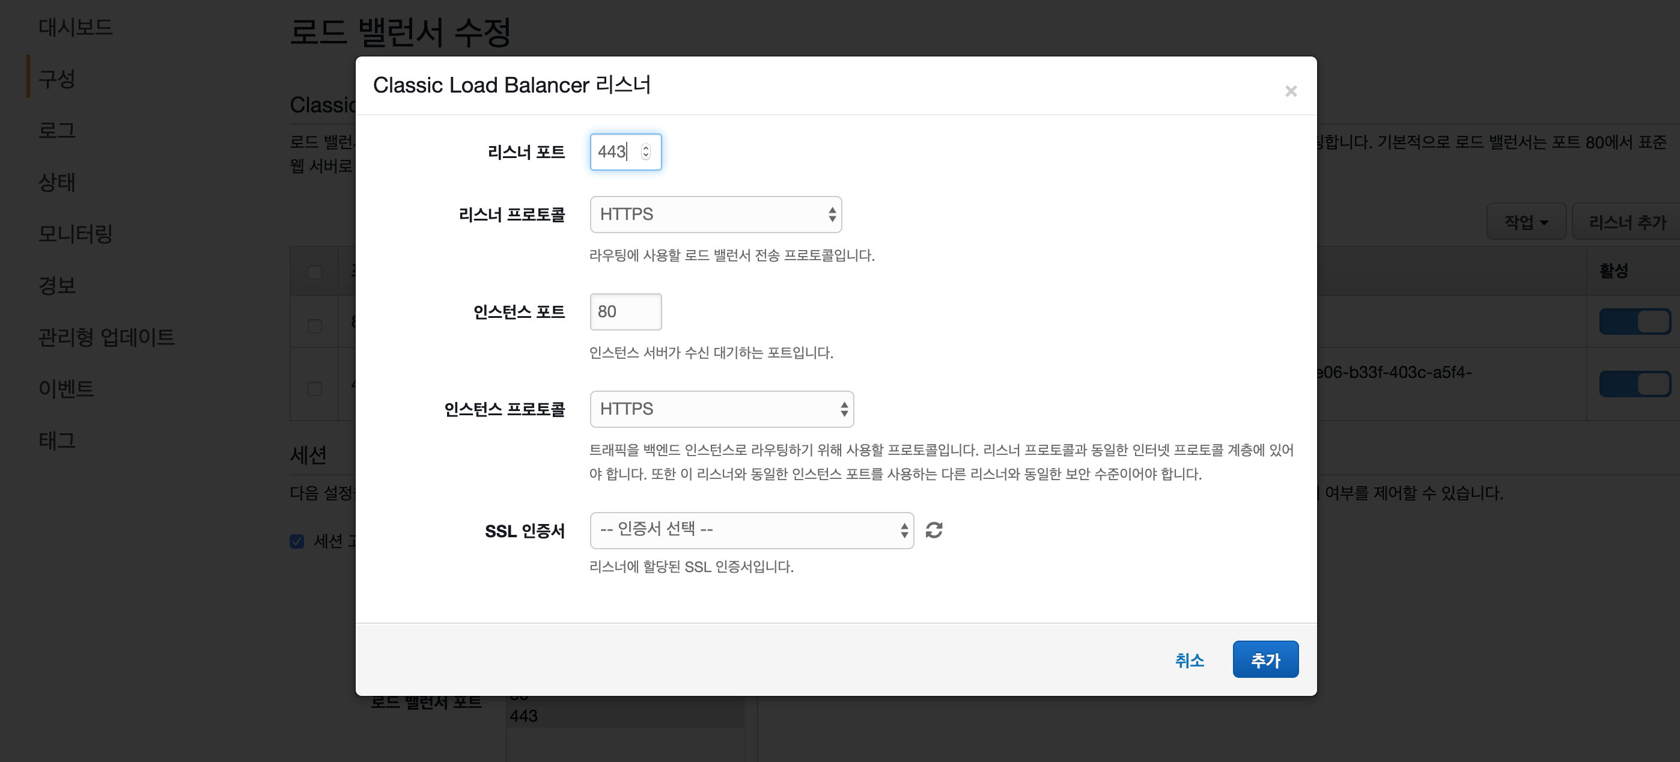Expand the SSL 인증서 선택 dropdown
This screenshot has width=1680, height=762.
(x=751, y=530)
